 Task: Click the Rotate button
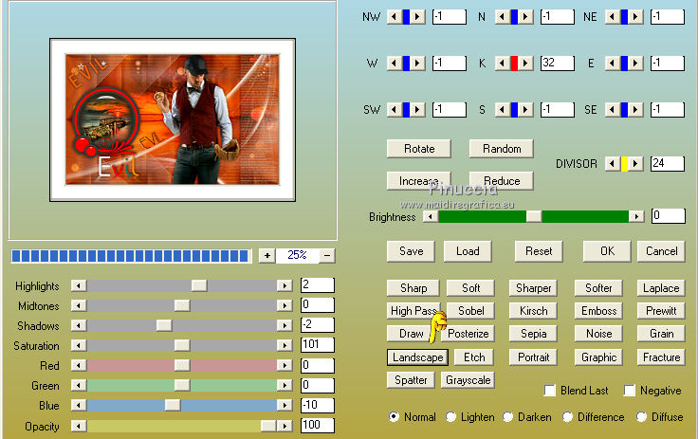pyautogui.click(x=419, y=149)
